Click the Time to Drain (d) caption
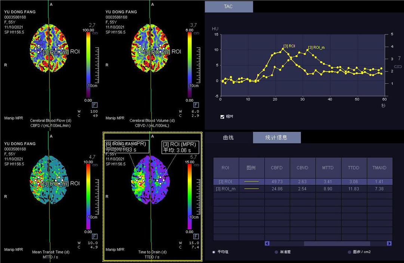The height and width of the screenshot is (263, 404). pyautogui.click(x=152, y=252)
